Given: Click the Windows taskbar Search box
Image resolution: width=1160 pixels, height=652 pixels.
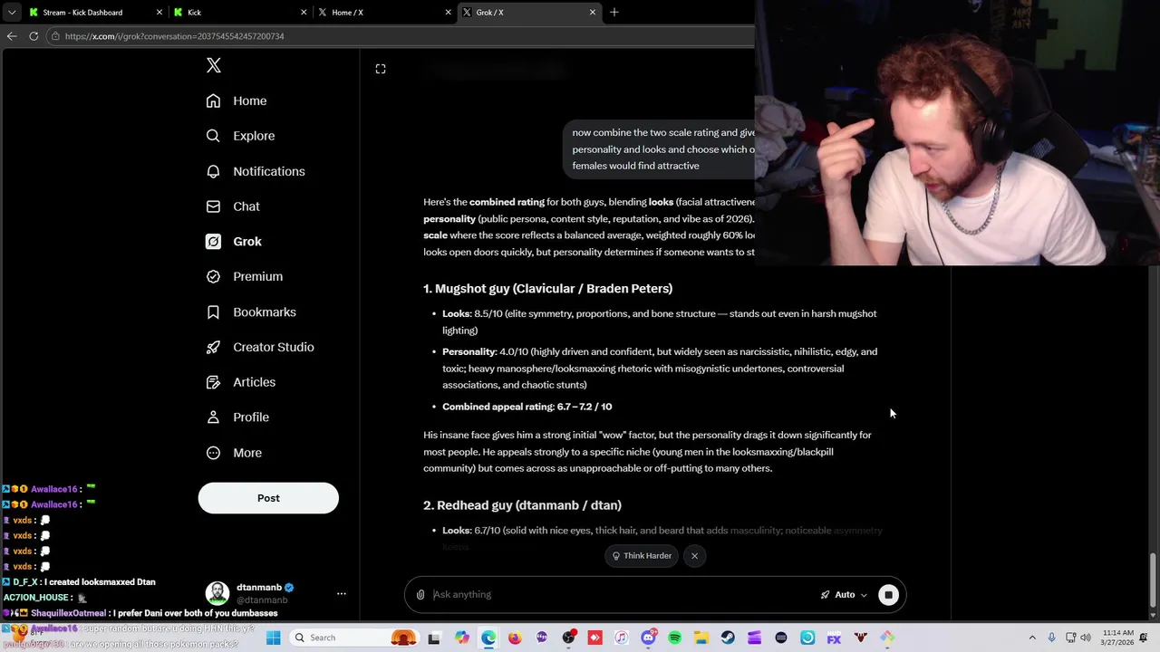Looking at the screenshot, I should click(x=354, y=638).
